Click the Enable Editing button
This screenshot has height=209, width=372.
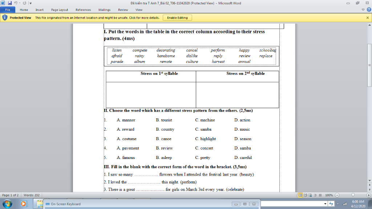tap(177, 18)
